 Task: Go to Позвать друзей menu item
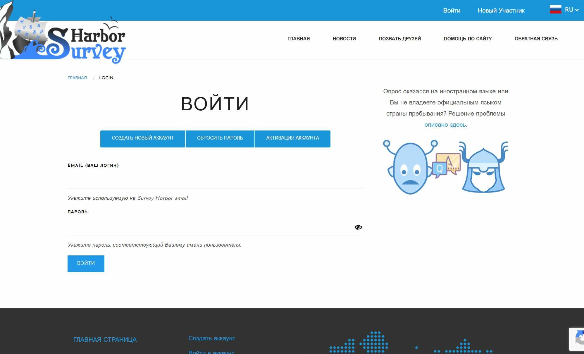point(399,39)
